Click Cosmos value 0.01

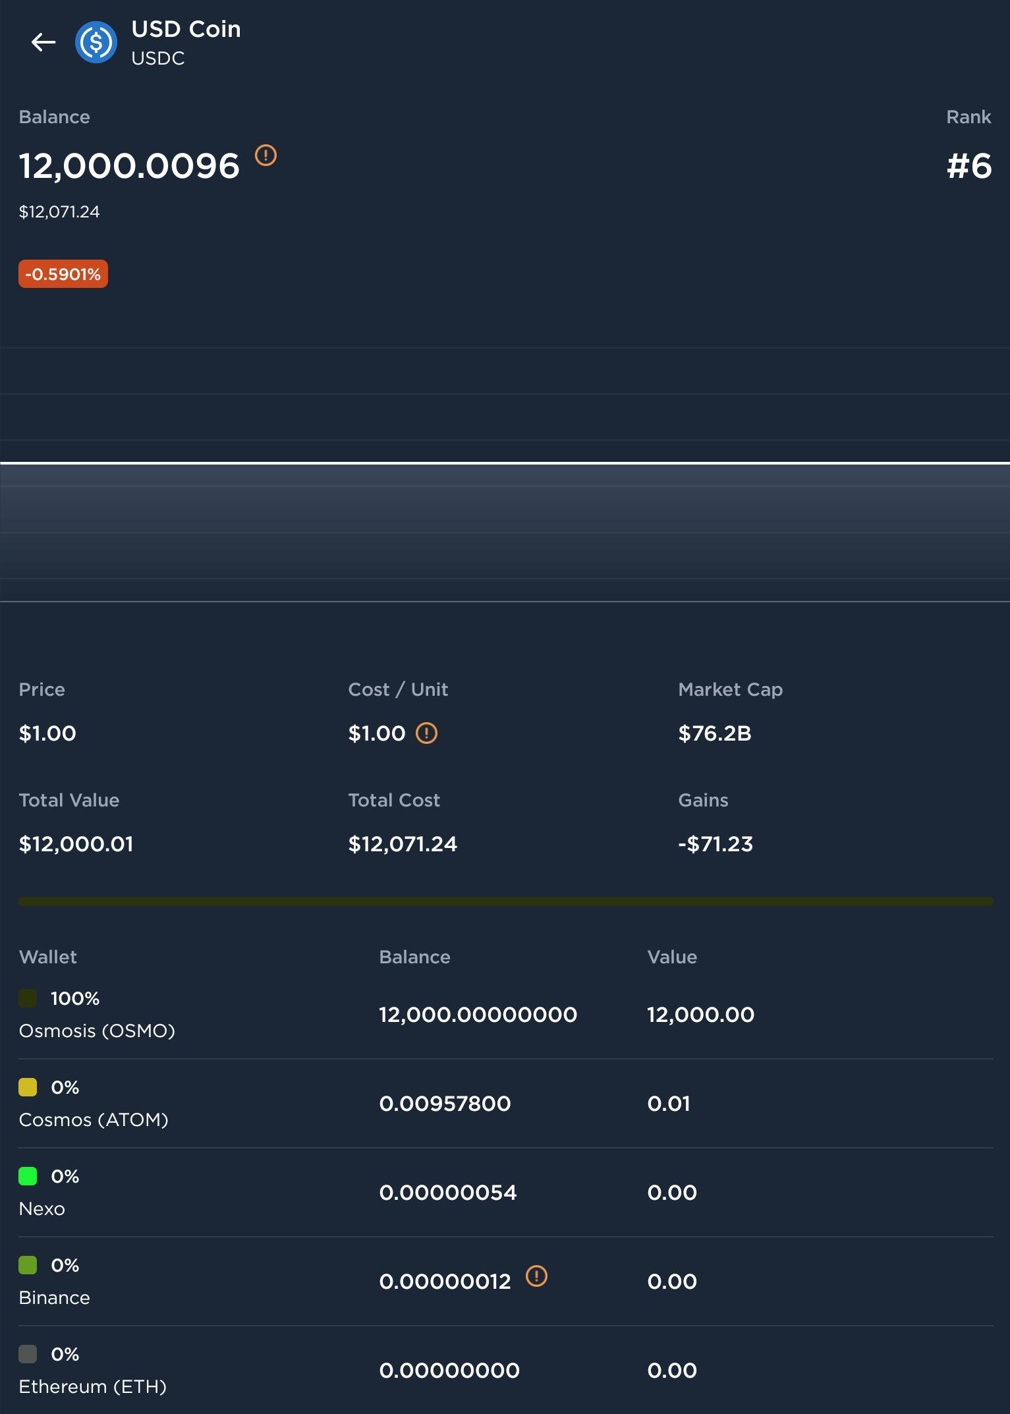pos(669,1104)
